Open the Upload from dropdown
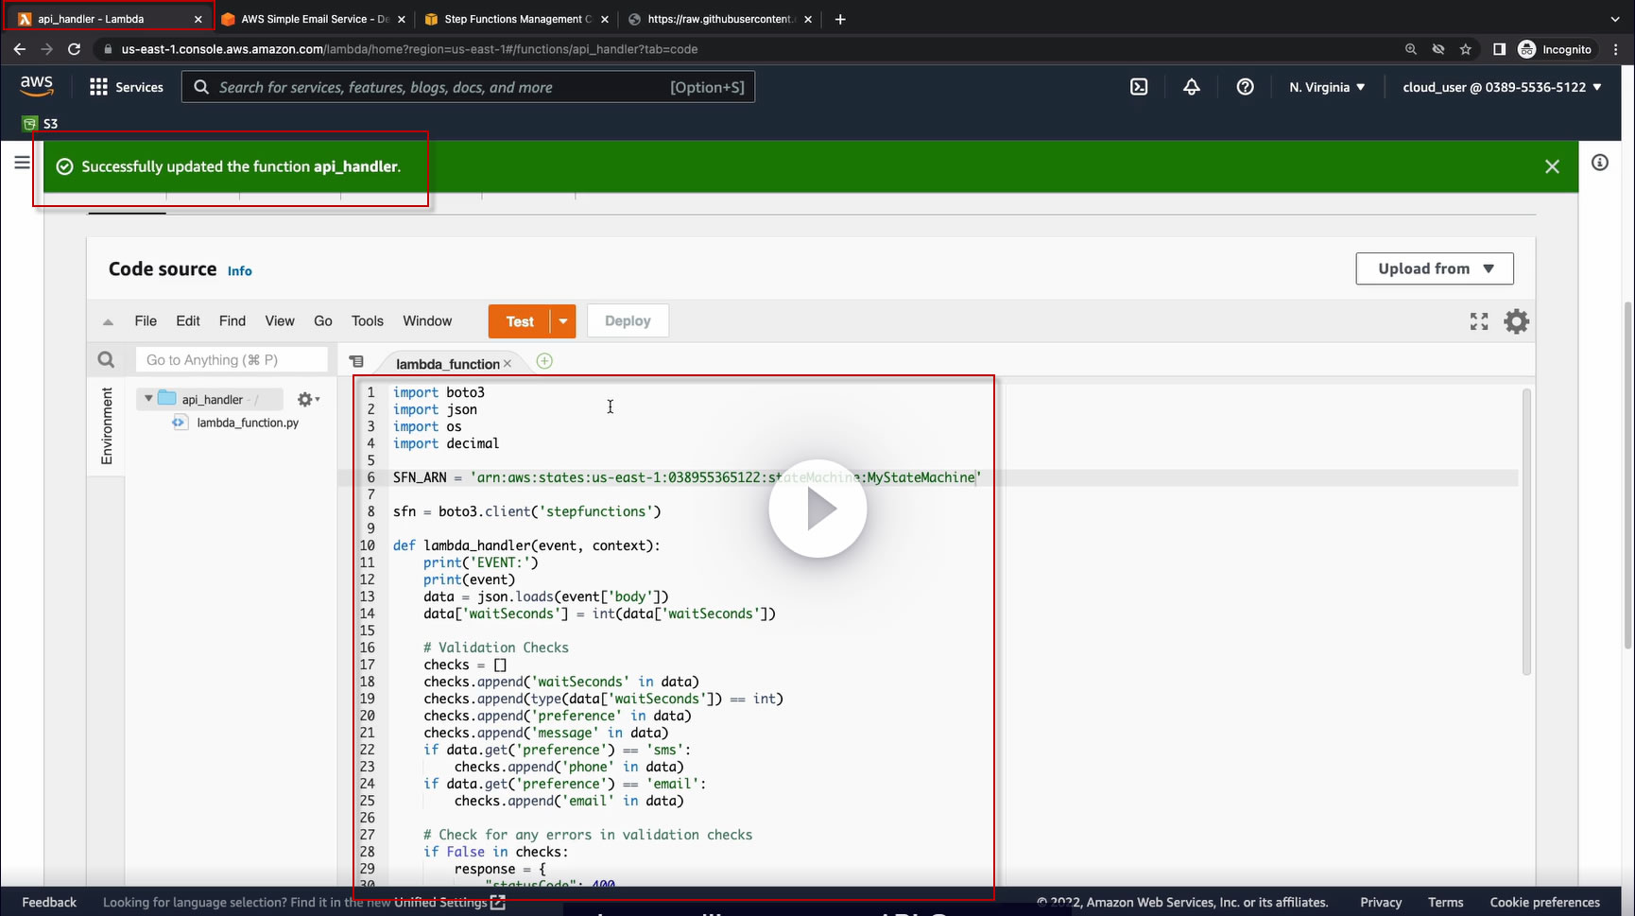 tap(1434, 268)
